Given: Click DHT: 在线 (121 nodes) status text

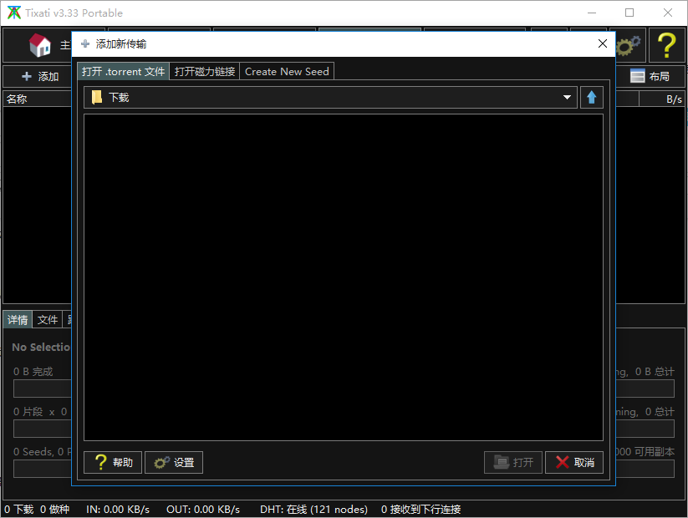Looking at the screenshot, I should (x=313, y=510).
